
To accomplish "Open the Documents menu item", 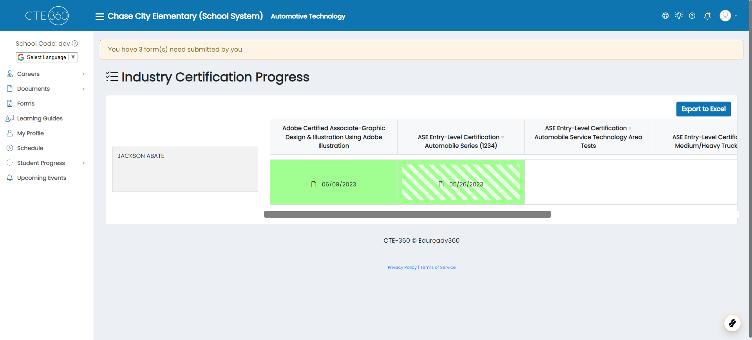I will pyautogui.click(x=33, y=89).
